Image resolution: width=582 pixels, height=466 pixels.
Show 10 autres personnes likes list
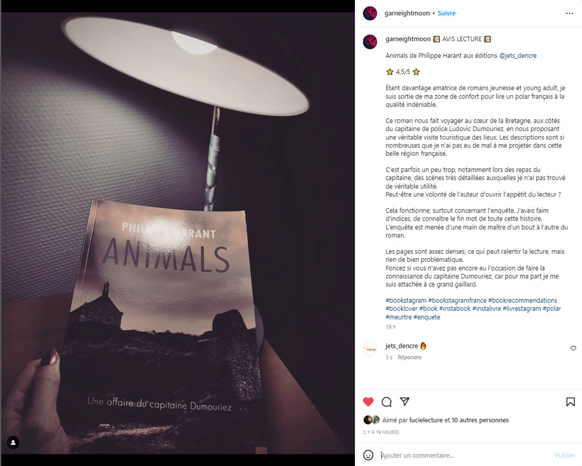click(480, 420)
